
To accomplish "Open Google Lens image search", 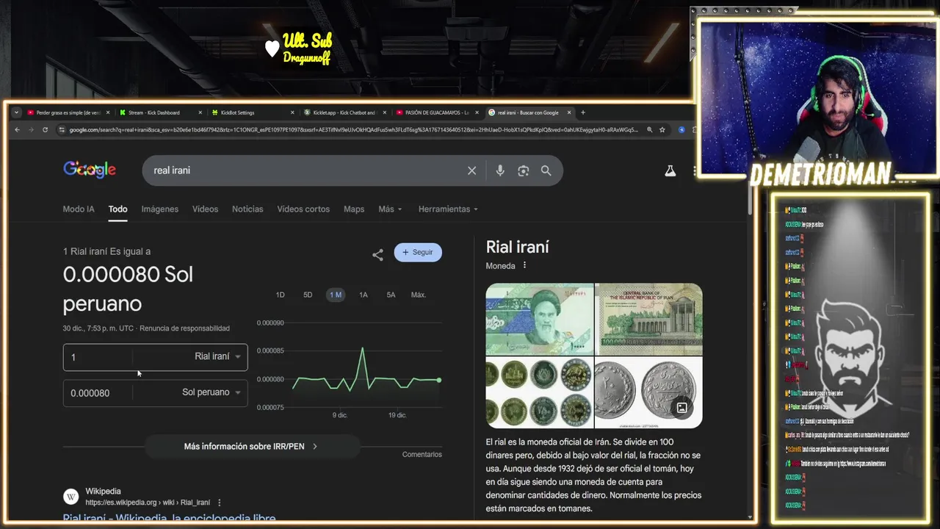I will tap(523, 170).
